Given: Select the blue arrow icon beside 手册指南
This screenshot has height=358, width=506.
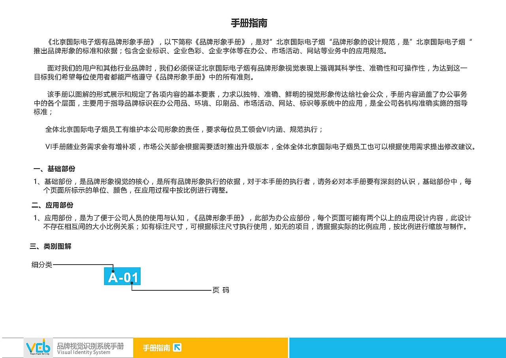Looking at the screenshot, I should (177, 347).
